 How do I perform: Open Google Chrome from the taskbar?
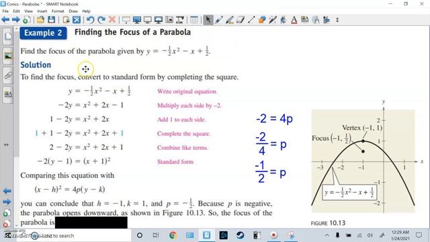(x=173, y=235)
